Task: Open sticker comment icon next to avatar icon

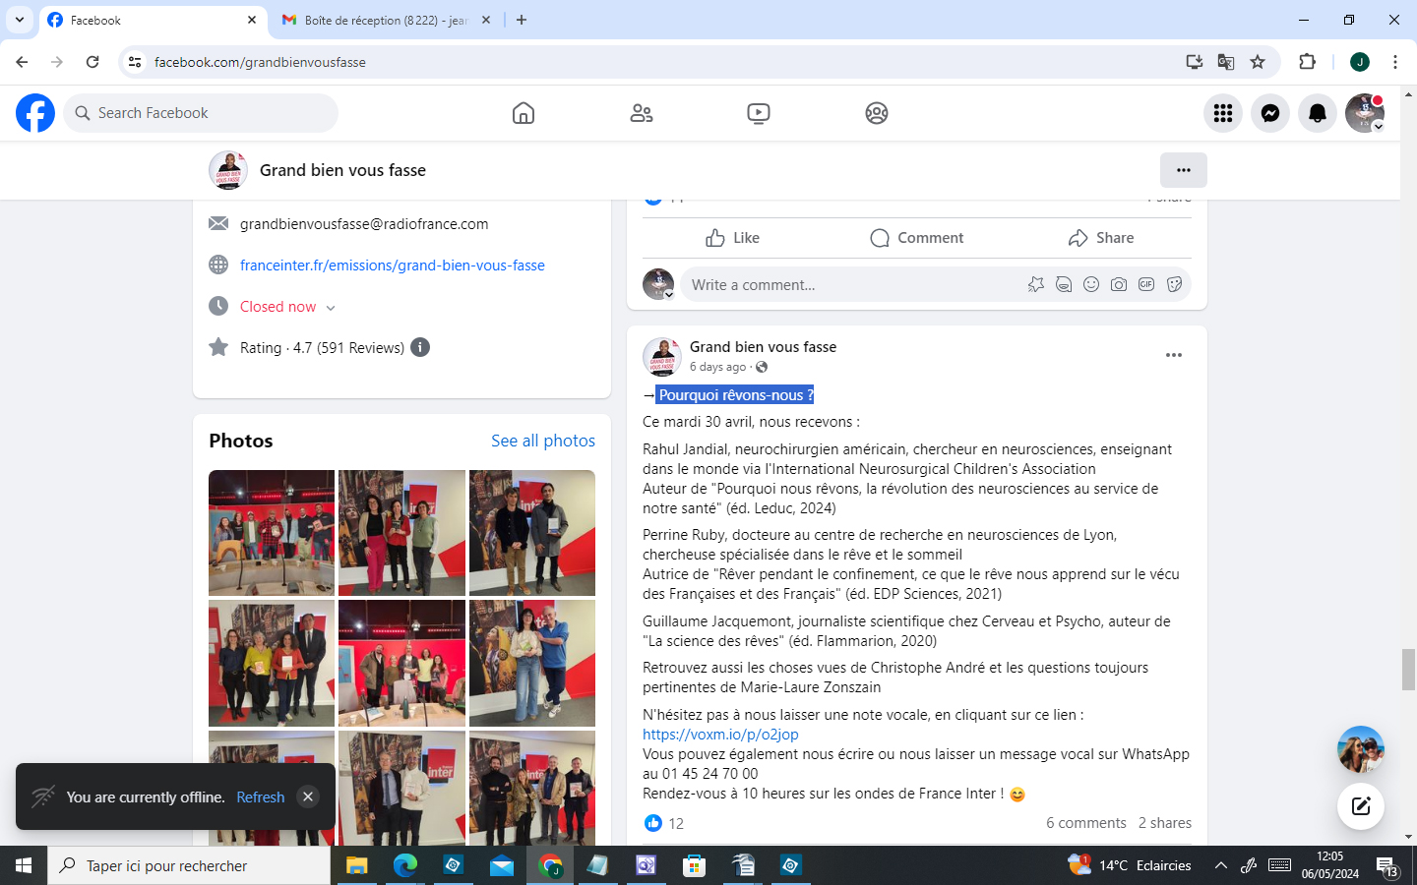Action: [1064, 284]
